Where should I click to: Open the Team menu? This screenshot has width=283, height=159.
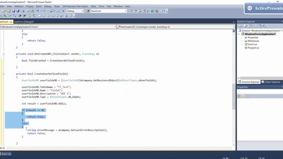tap(57, 6)
